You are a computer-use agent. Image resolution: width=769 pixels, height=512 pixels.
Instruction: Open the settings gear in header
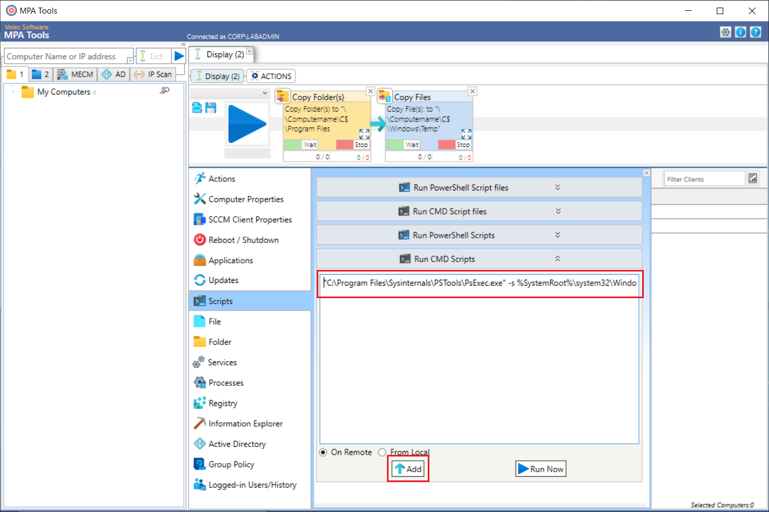click(x=725, y=32)
